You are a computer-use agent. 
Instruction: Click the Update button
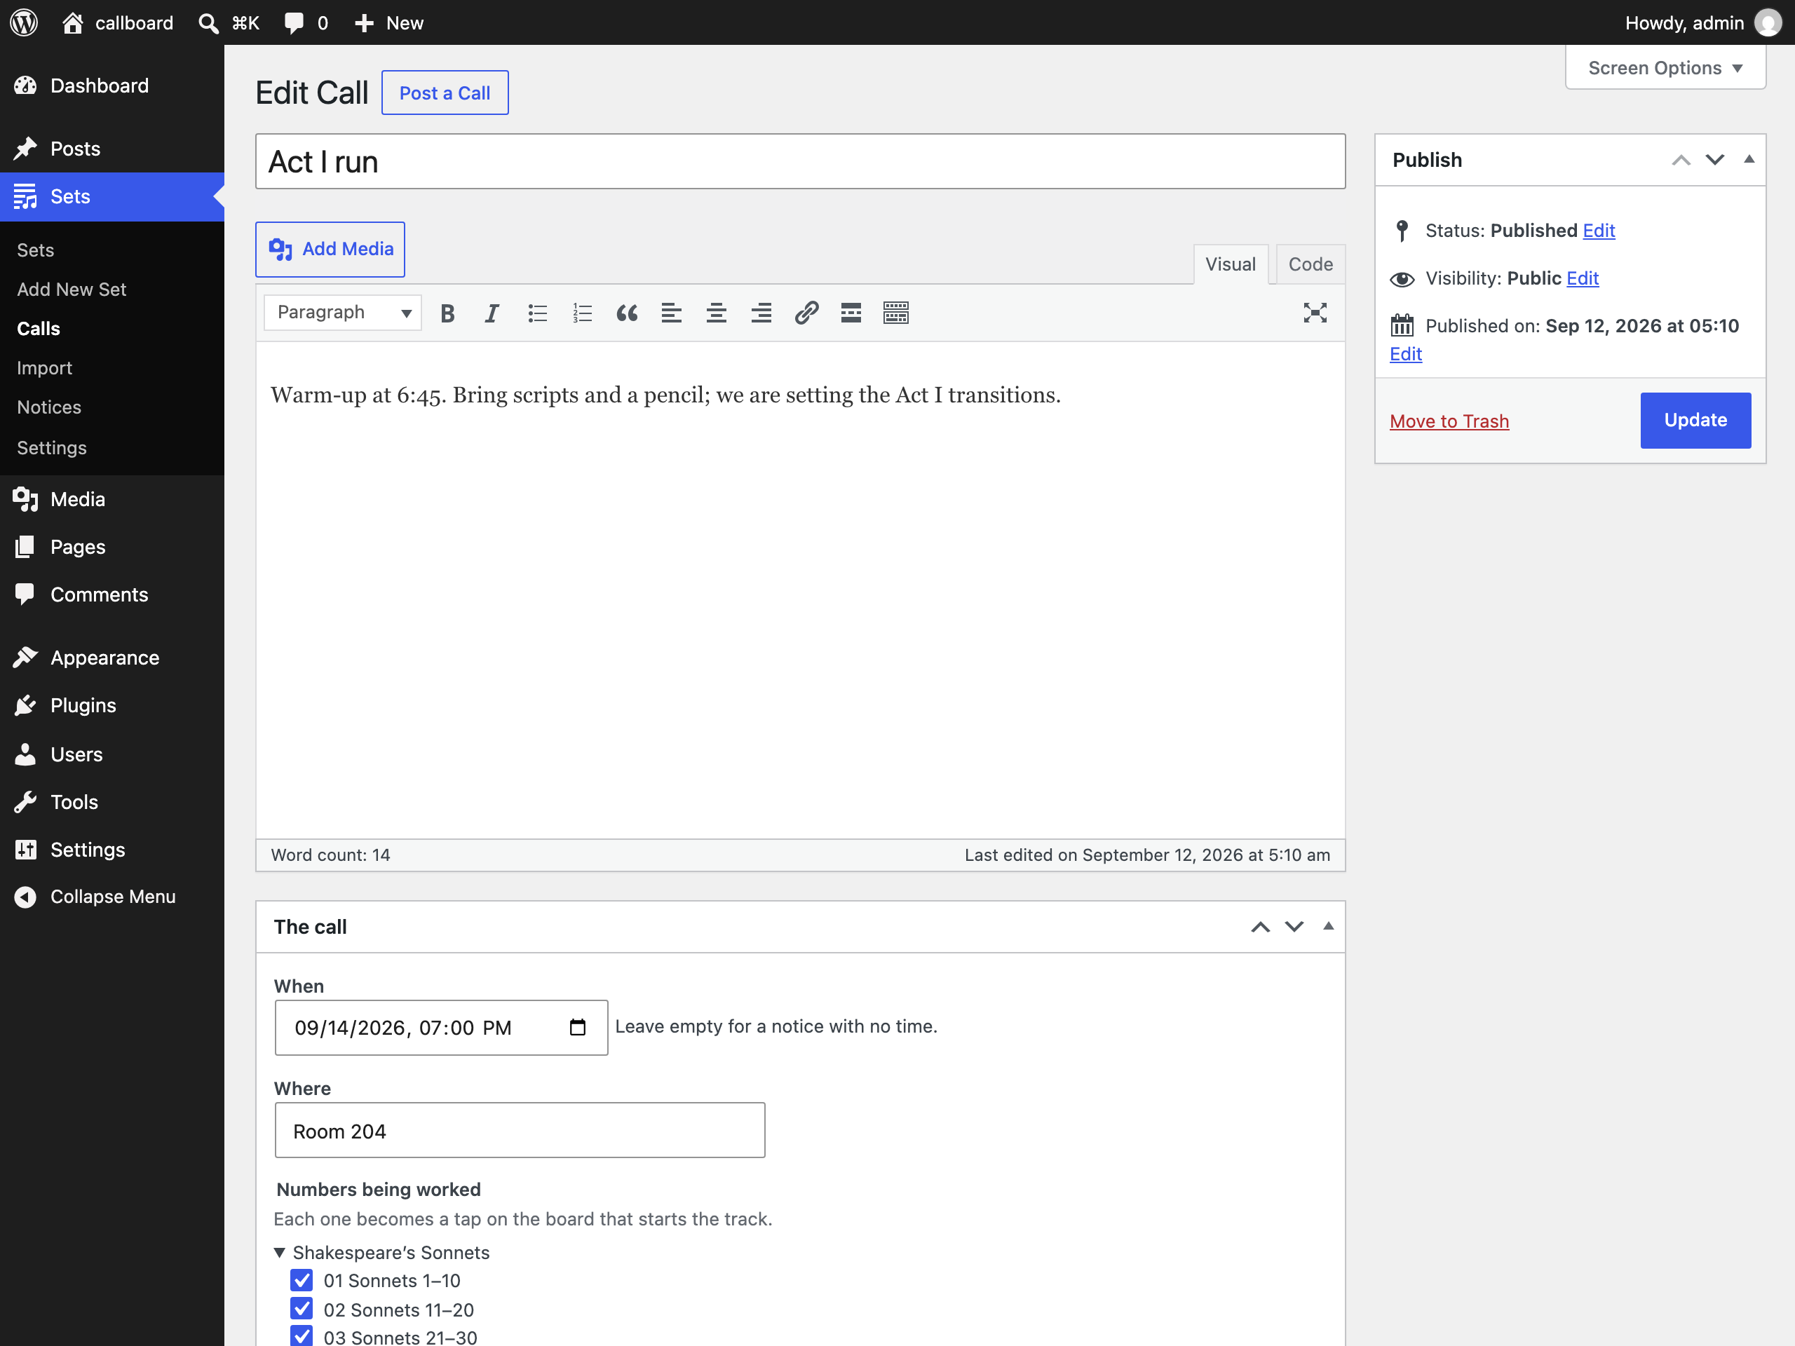coord(1695,420)
